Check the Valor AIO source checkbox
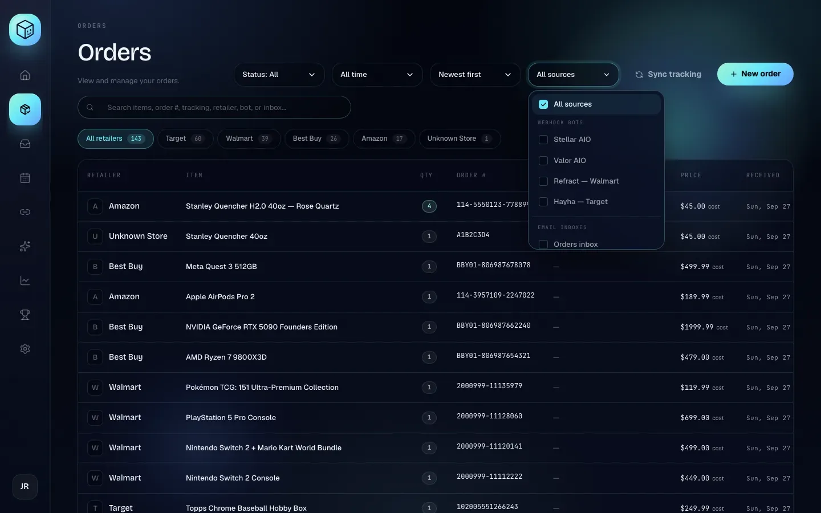Screen dimensions: 821x513 [543, 161]
